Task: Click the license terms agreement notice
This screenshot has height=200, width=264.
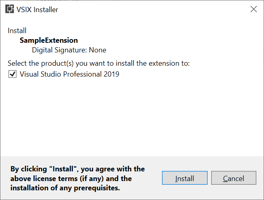Action: point(77,178)
